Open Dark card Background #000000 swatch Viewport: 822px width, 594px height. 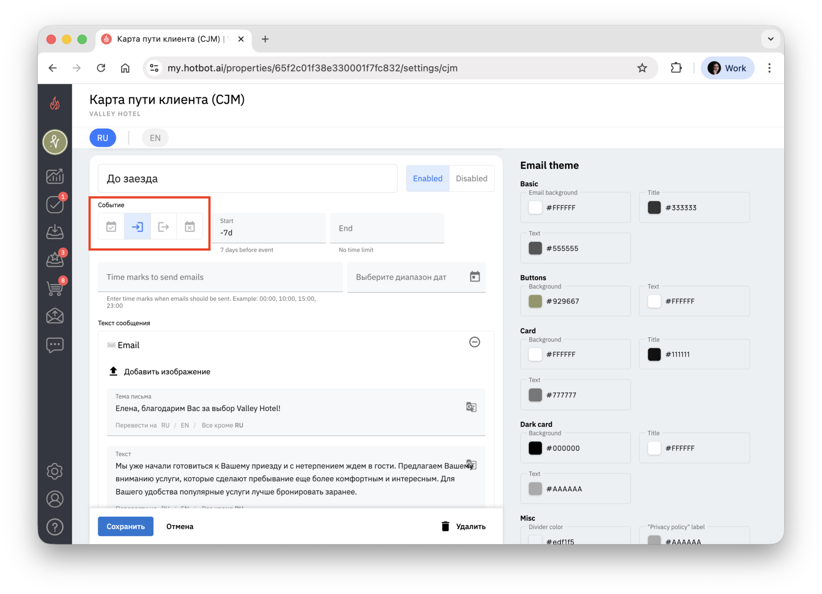click(535, 448)
